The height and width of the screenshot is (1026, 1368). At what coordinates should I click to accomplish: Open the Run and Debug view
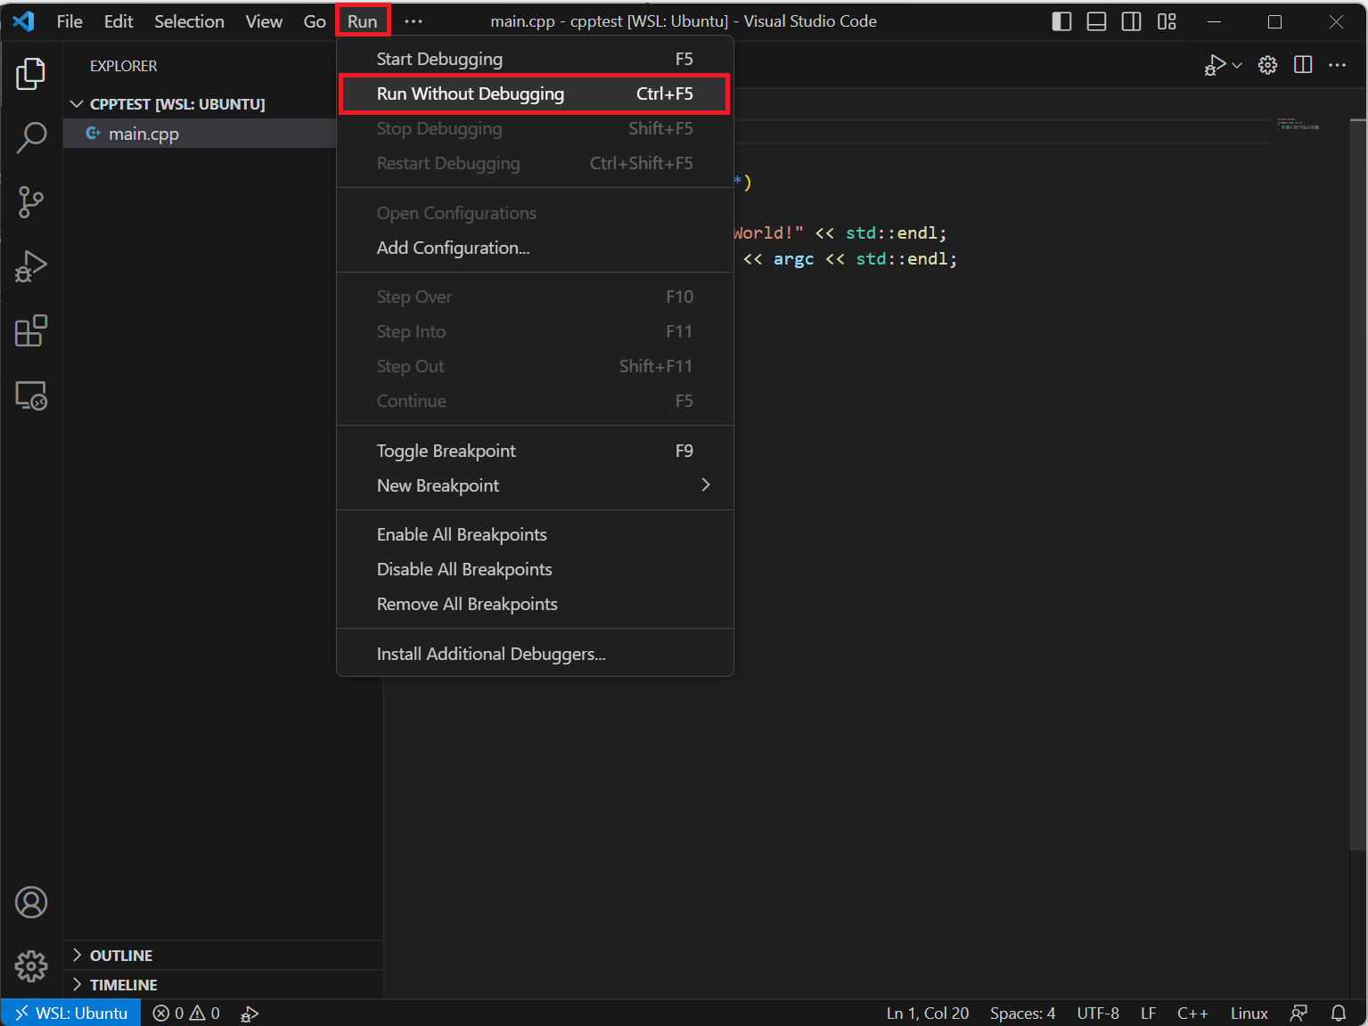pos(31,266)
